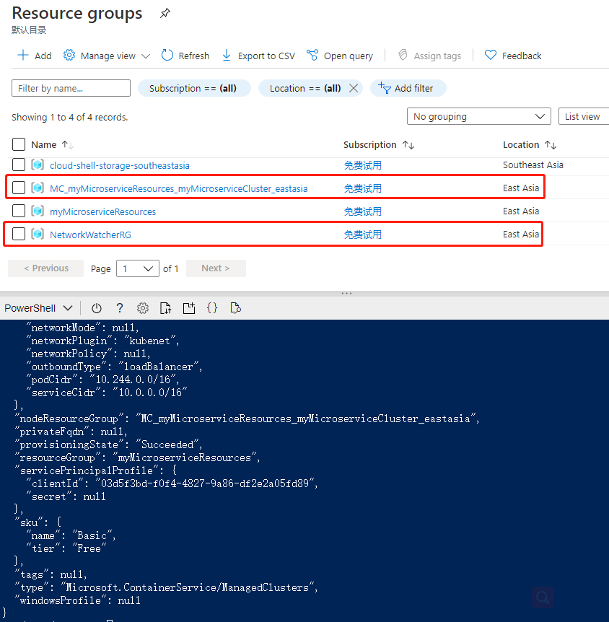Open MC_myMicroserviceResources_myMicroserviceCluster_eastasia link

coord(178,188)
